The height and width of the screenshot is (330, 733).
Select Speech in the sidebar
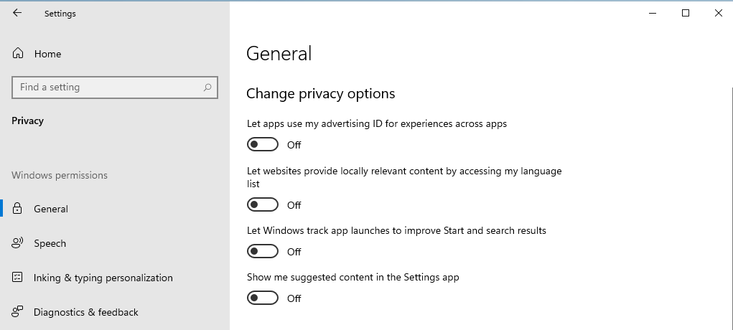coord(50,243)
